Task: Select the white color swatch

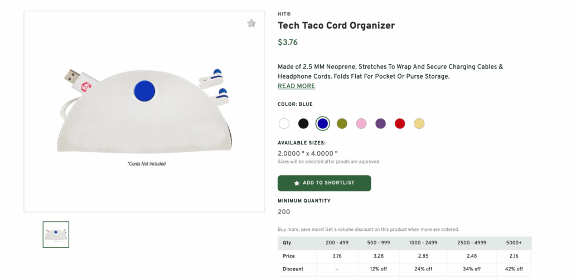Action: tap(284, 123)
